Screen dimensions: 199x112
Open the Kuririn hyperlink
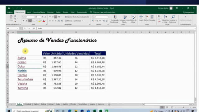pos(22,71)
